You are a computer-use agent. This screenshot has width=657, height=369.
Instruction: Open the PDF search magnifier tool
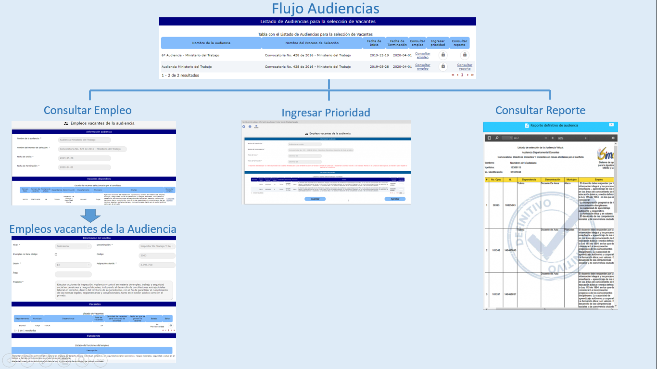coord(497,138)
